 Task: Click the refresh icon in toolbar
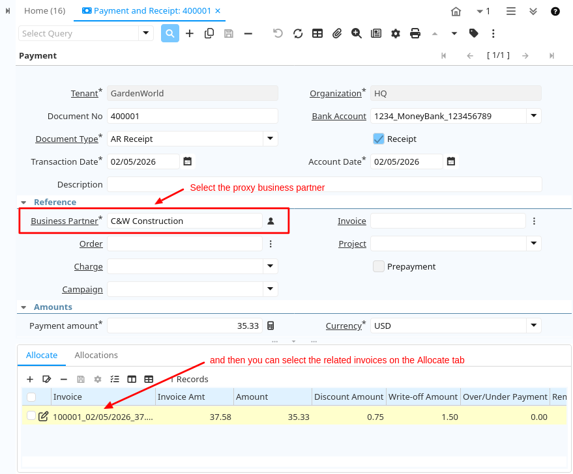298,33
